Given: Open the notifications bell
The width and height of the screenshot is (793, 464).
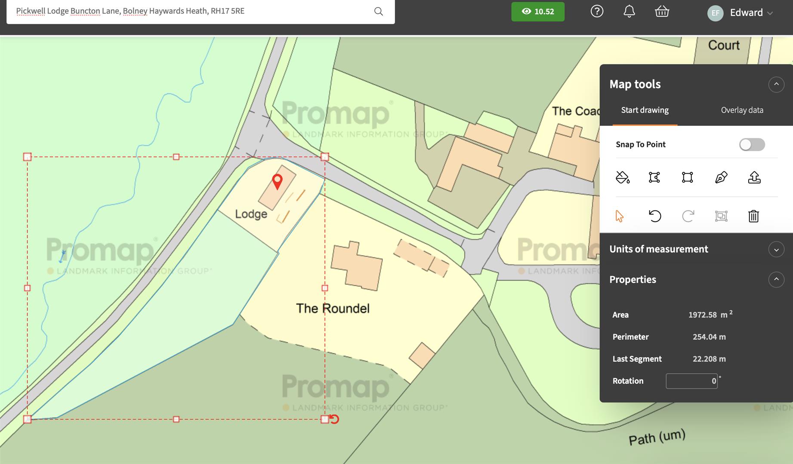Looking at the screenshot, I should click(x=629, y=11).
